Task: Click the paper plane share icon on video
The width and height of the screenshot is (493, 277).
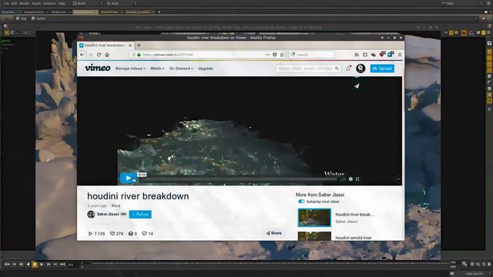Action: [357, 86]
